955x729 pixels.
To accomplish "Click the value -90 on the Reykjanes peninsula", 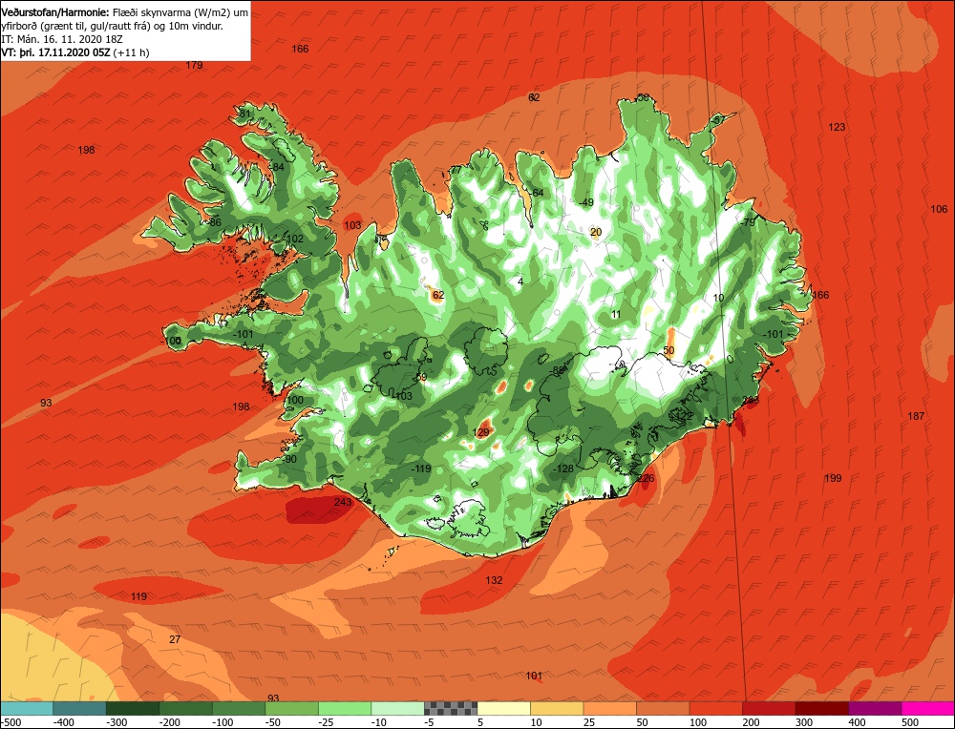I will pyautogui.click(x=289, y=459).
